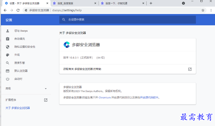Screen dimensions: 215x126
Task: Bookmark this page with the star icon
Action: point(203,10)
